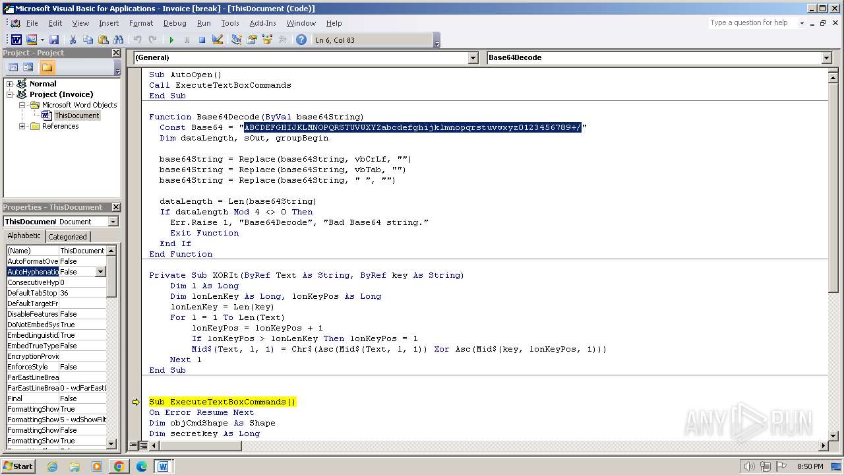Click the green Run/Continue play icon
Screen dimensions: 844x475
pyautogui.click(x=171, y=40)
